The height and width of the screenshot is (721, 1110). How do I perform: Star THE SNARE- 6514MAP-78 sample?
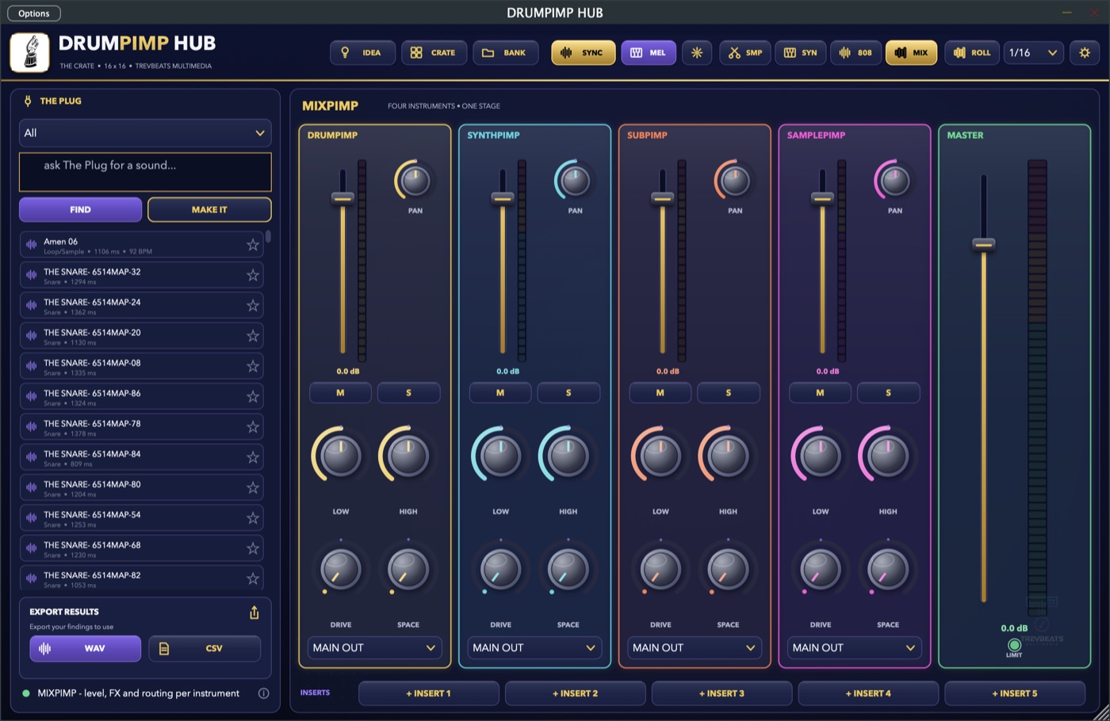point(253,427)
